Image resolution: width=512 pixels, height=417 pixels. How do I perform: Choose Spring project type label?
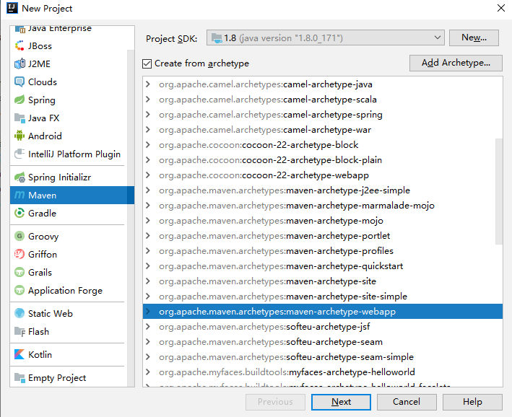pyautogui.click(x=41, y=100)
